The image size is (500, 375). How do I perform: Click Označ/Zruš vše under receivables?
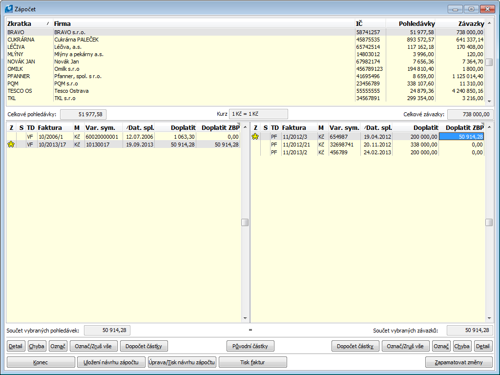(93, 346)
